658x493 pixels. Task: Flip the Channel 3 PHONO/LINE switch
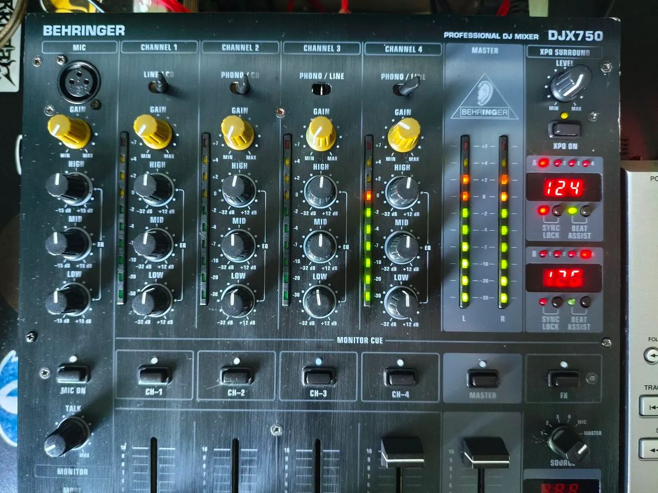click(x=321, y=89)
